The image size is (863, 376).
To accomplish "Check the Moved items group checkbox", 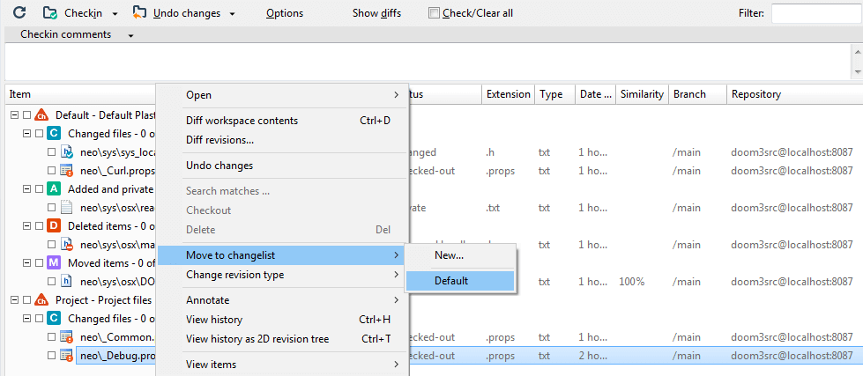I will (x=39, y=262).
